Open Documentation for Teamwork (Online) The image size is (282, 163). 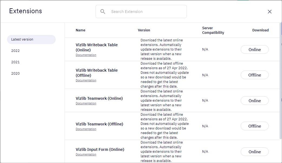pos(86,103)
